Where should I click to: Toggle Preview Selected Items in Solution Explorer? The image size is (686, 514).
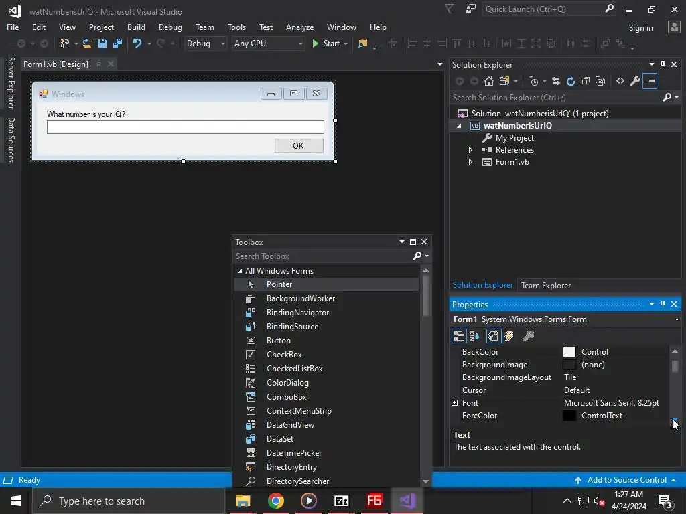650,81
